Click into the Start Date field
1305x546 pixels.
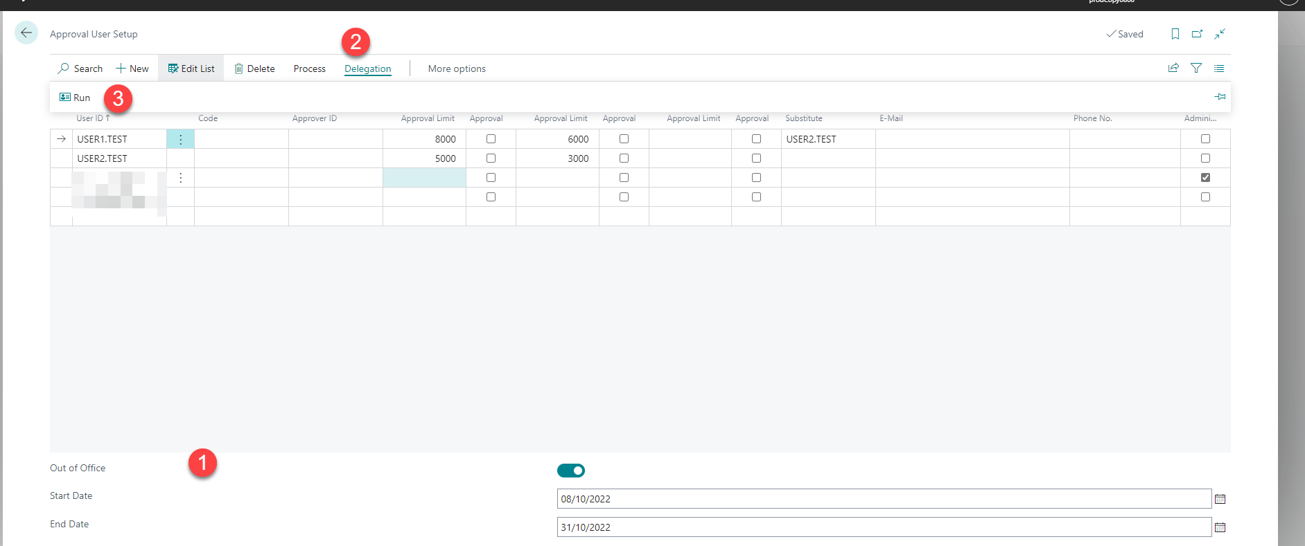coord(884,499)
